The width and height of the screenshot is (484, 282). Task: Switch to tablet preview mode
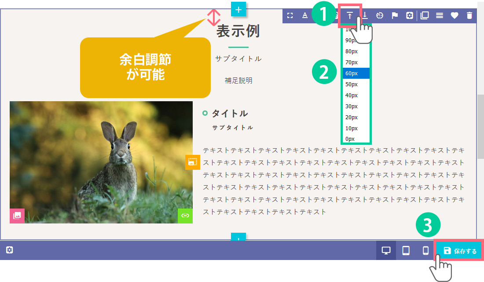(x=406, y=251)
